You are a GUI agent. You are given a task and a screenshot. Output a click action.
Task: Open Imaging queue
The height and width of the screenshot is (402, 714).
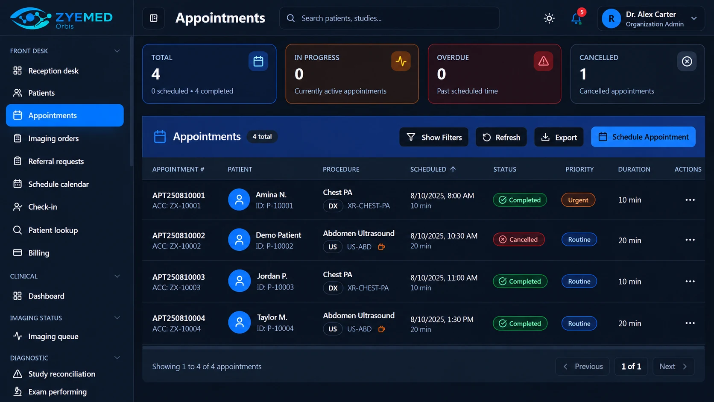(65, 336)
